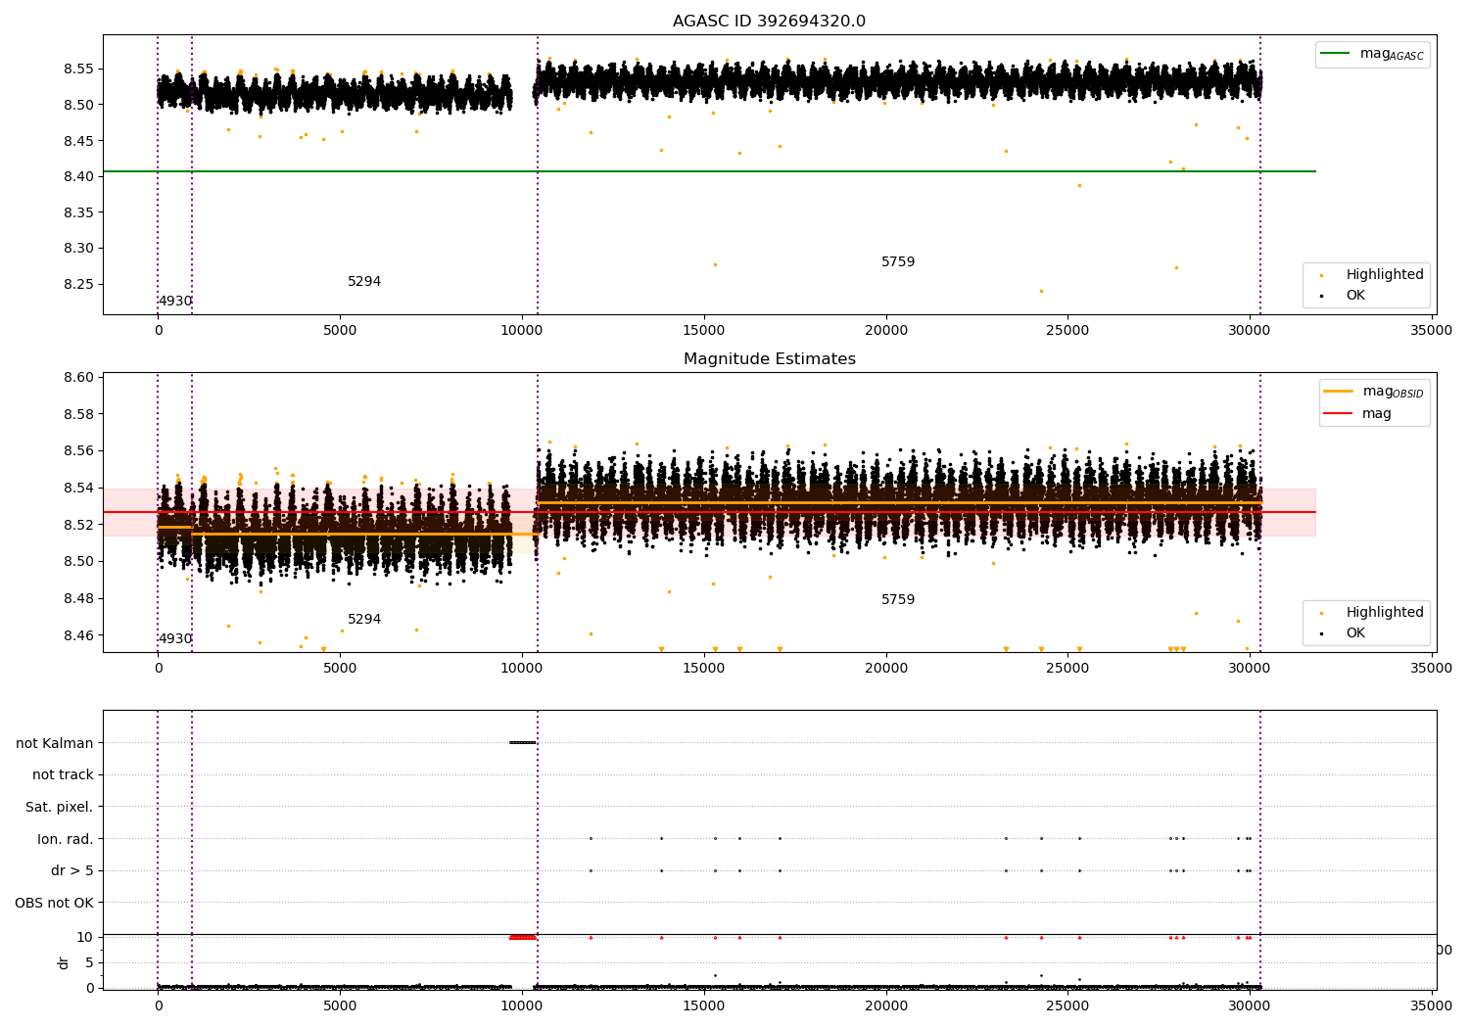
Task: Click the rotated 'dr' axis label
Action: pyautogui.click(x=64, y=962)
